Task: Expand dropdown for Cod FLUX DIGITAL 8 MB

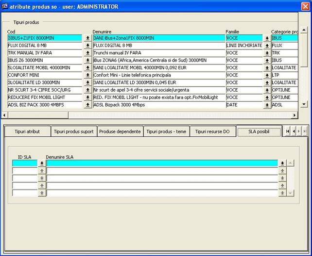Action: 87,46
